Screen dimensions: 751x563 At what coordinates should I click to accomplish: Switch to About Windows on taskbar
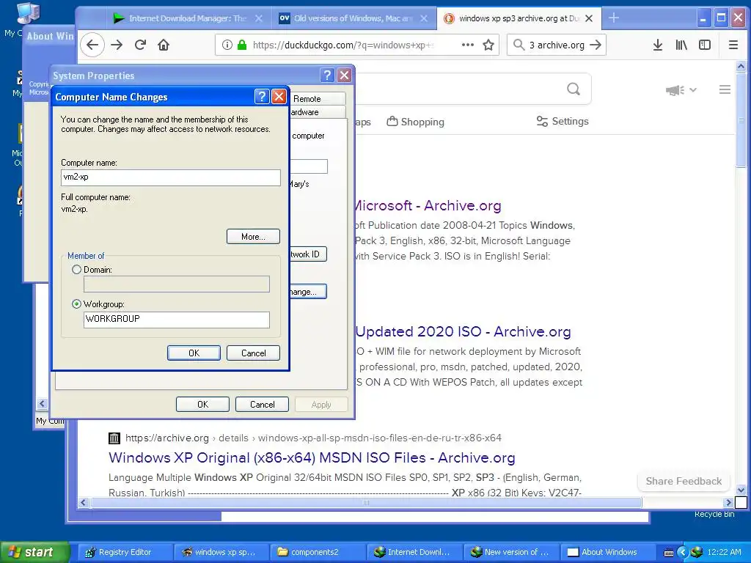click(x=608, y=552)
